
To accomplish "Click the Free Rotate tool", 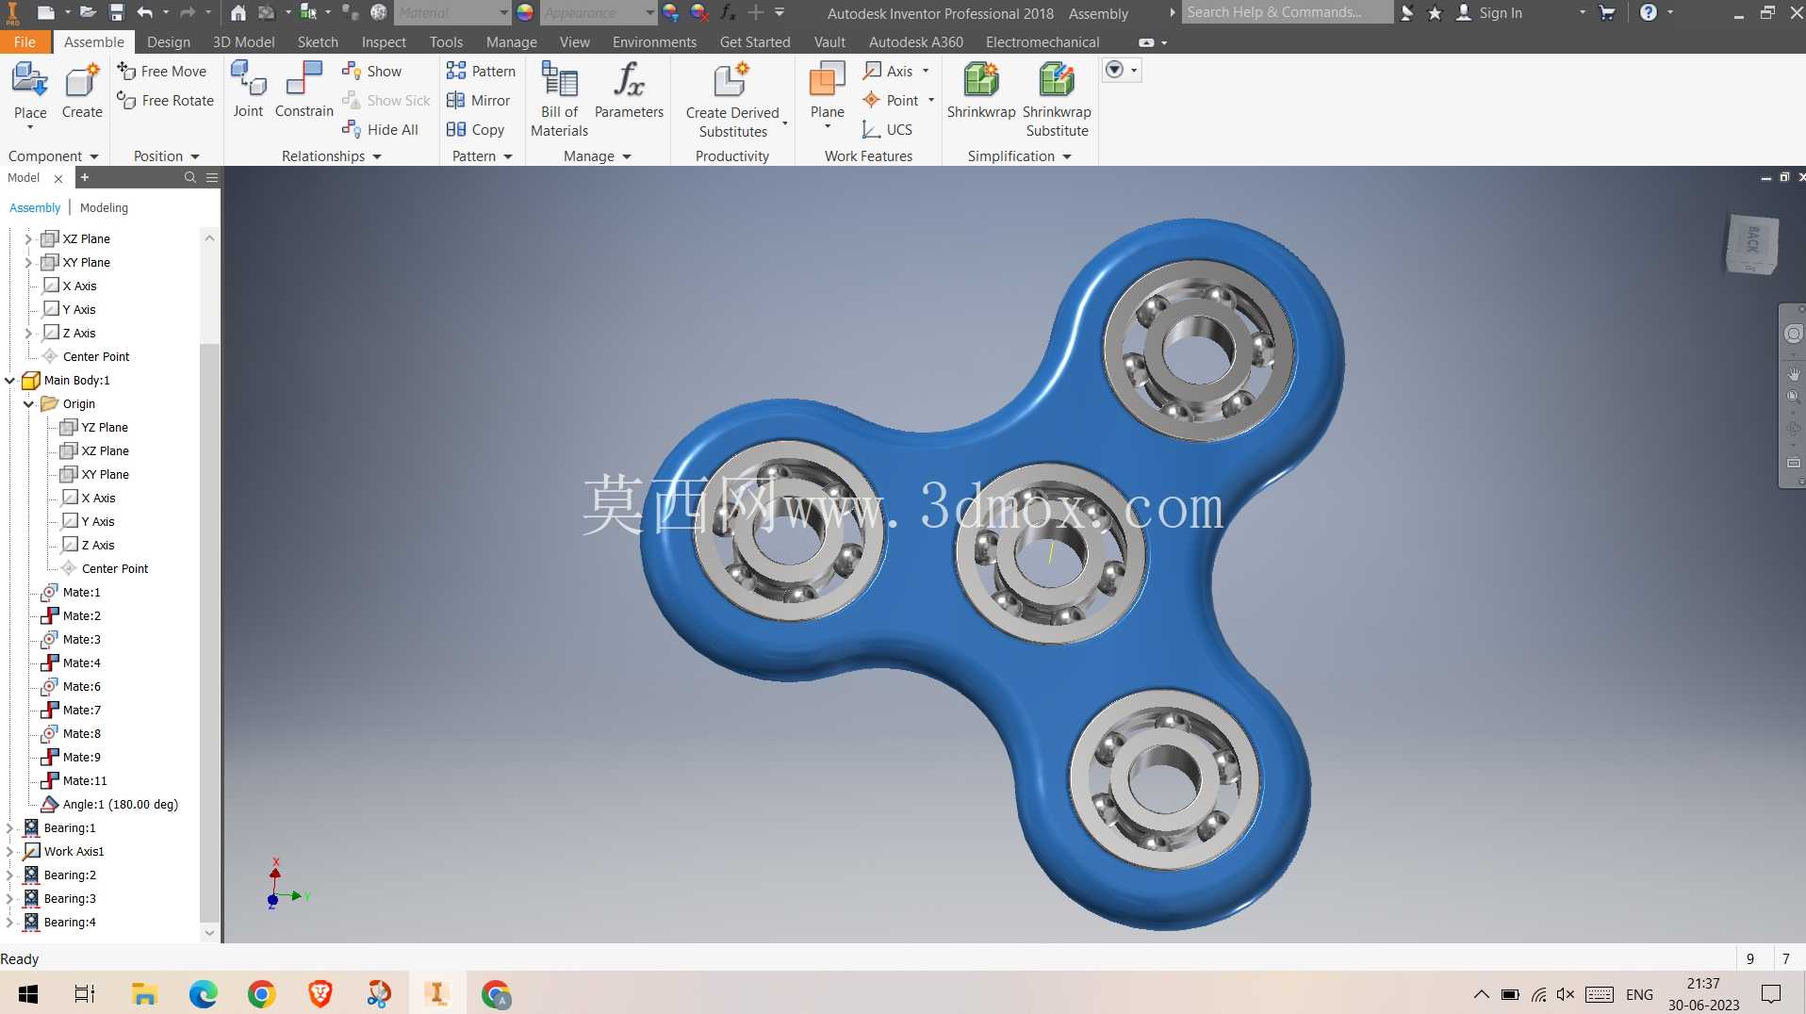I will pyautogui.click(x=165, y=100).
